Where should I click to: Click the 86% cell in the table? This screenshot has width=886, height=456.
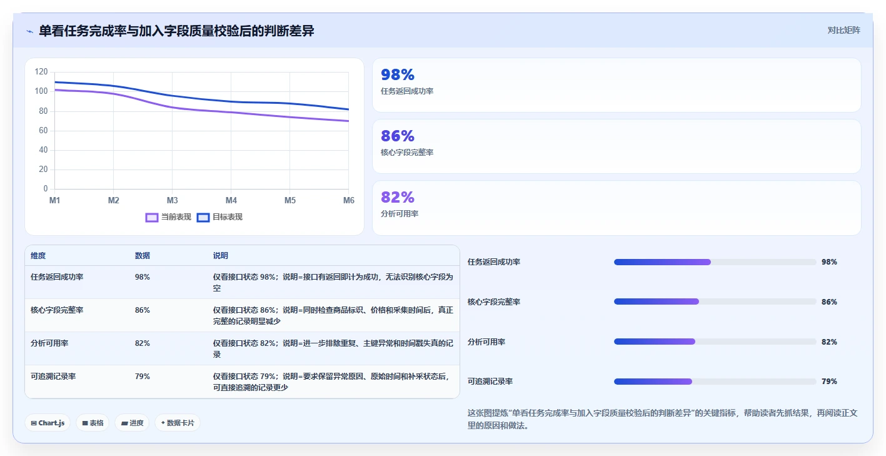point(143,310)
